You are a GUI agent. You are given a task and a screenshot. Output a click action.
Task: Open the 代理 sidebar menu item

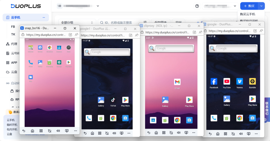tap(14, 44)
